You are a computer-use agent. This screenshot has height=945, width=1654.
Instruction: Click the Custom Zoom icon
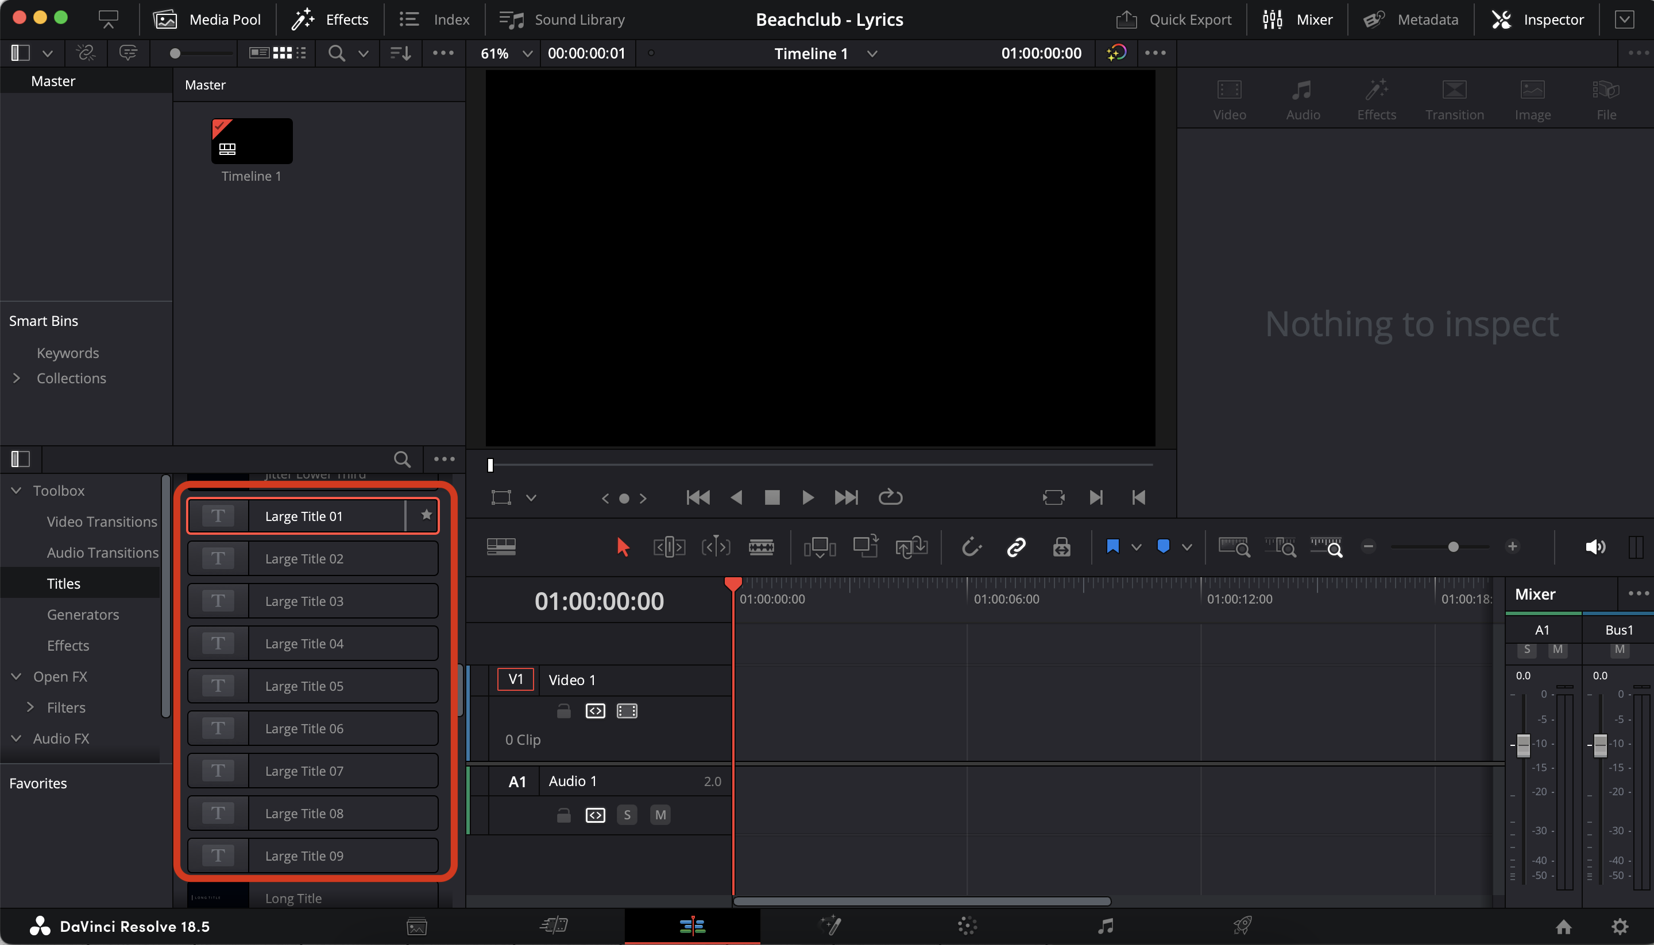coord(1326,547)
